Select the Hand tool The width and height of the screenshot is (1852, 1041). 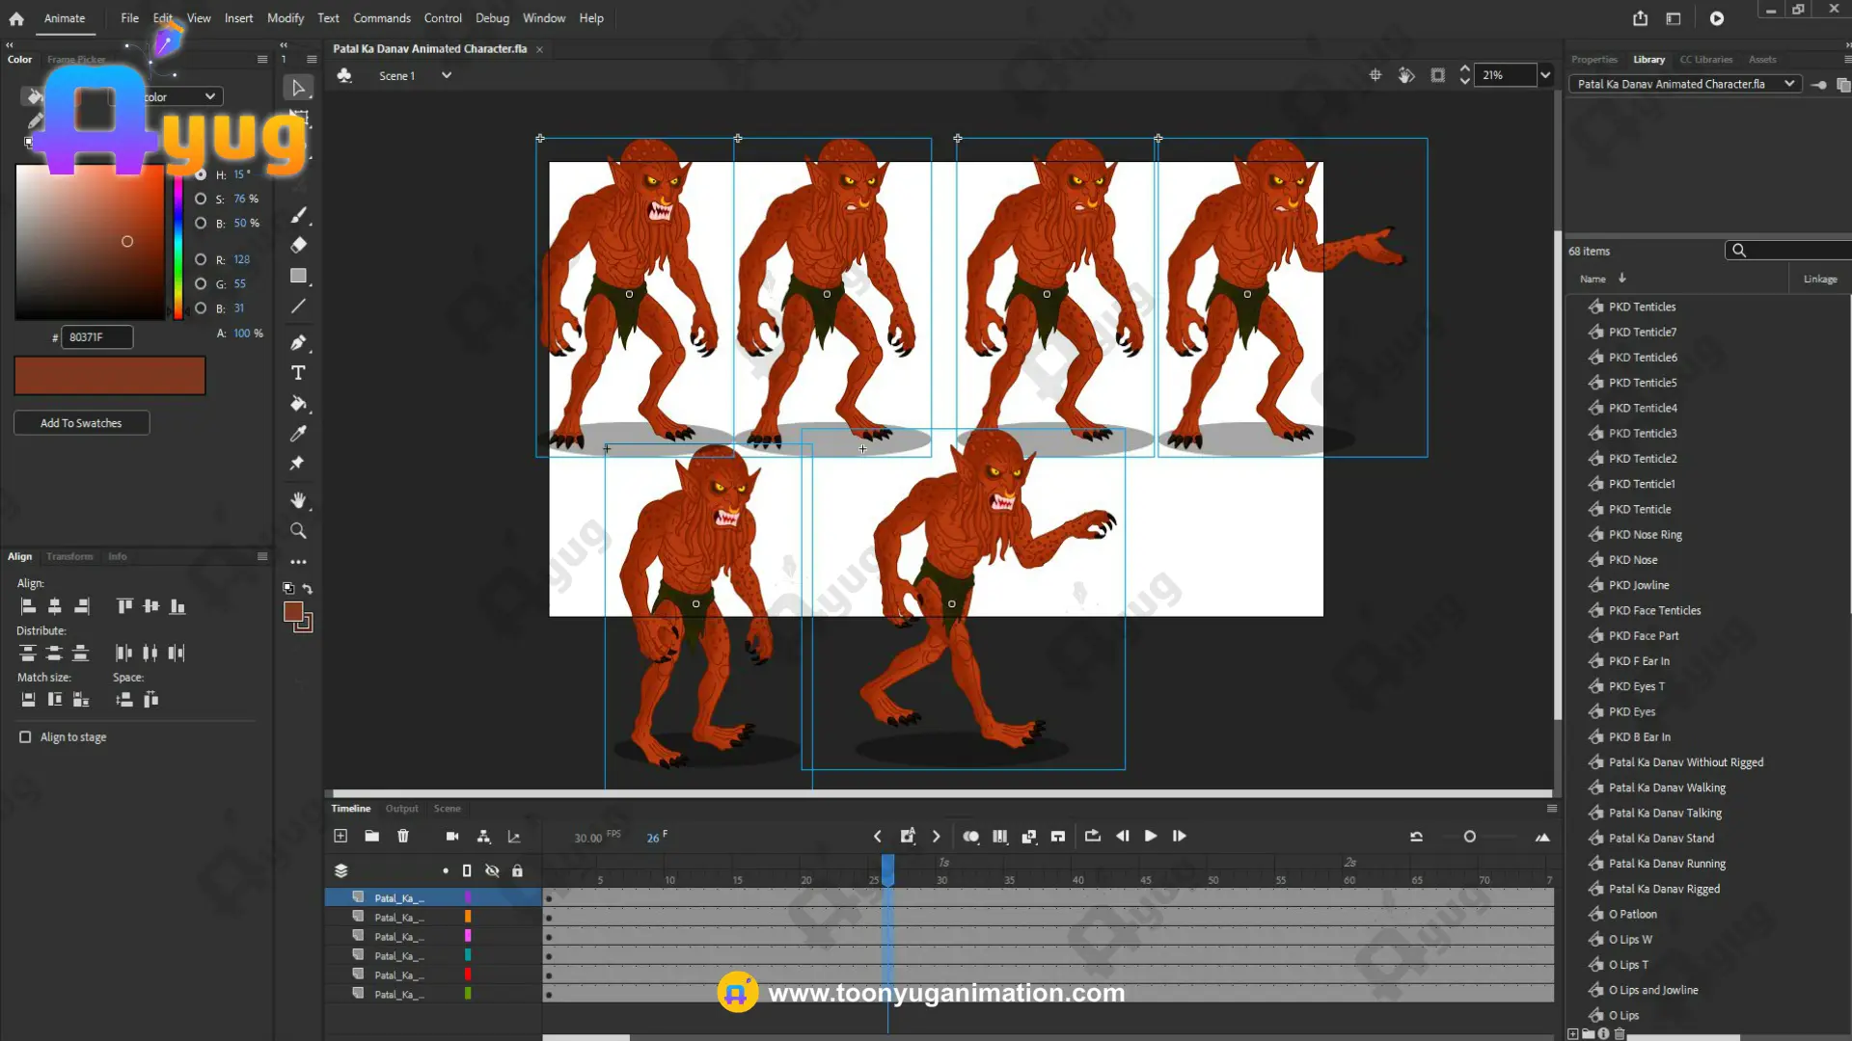click(298, 500)
